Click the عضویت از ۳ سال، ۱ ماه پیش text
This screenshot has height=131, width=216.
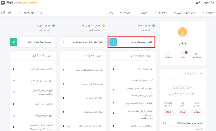[182, 94]
